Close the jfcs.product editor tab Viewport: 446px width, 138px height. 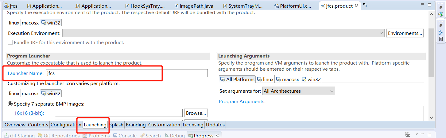[357, 6]
